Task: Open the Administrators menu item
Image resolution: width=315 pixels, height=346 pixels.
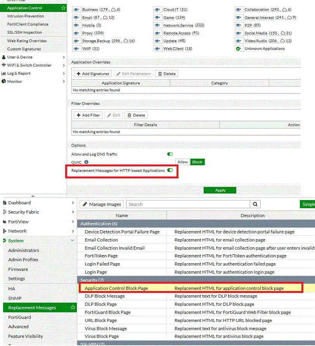Action: tap(24, 250)
